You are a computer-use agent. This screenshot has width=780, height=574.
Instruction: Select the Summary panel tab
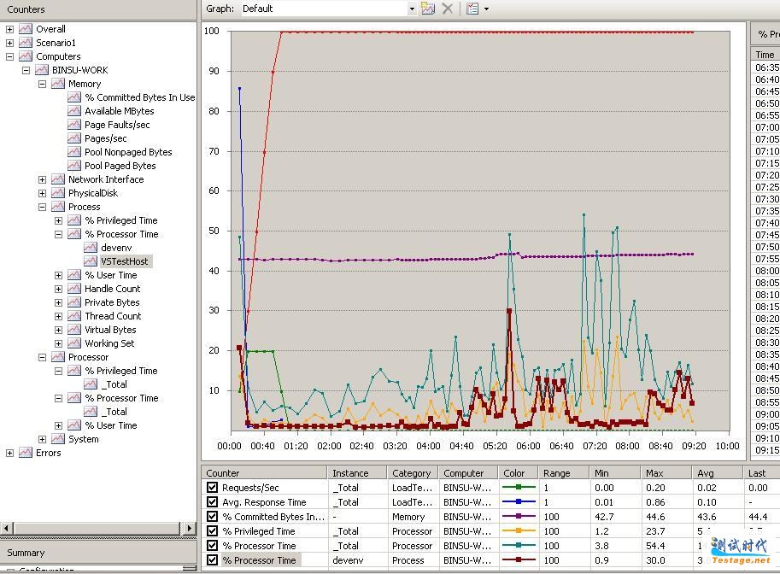pos(26,553)
